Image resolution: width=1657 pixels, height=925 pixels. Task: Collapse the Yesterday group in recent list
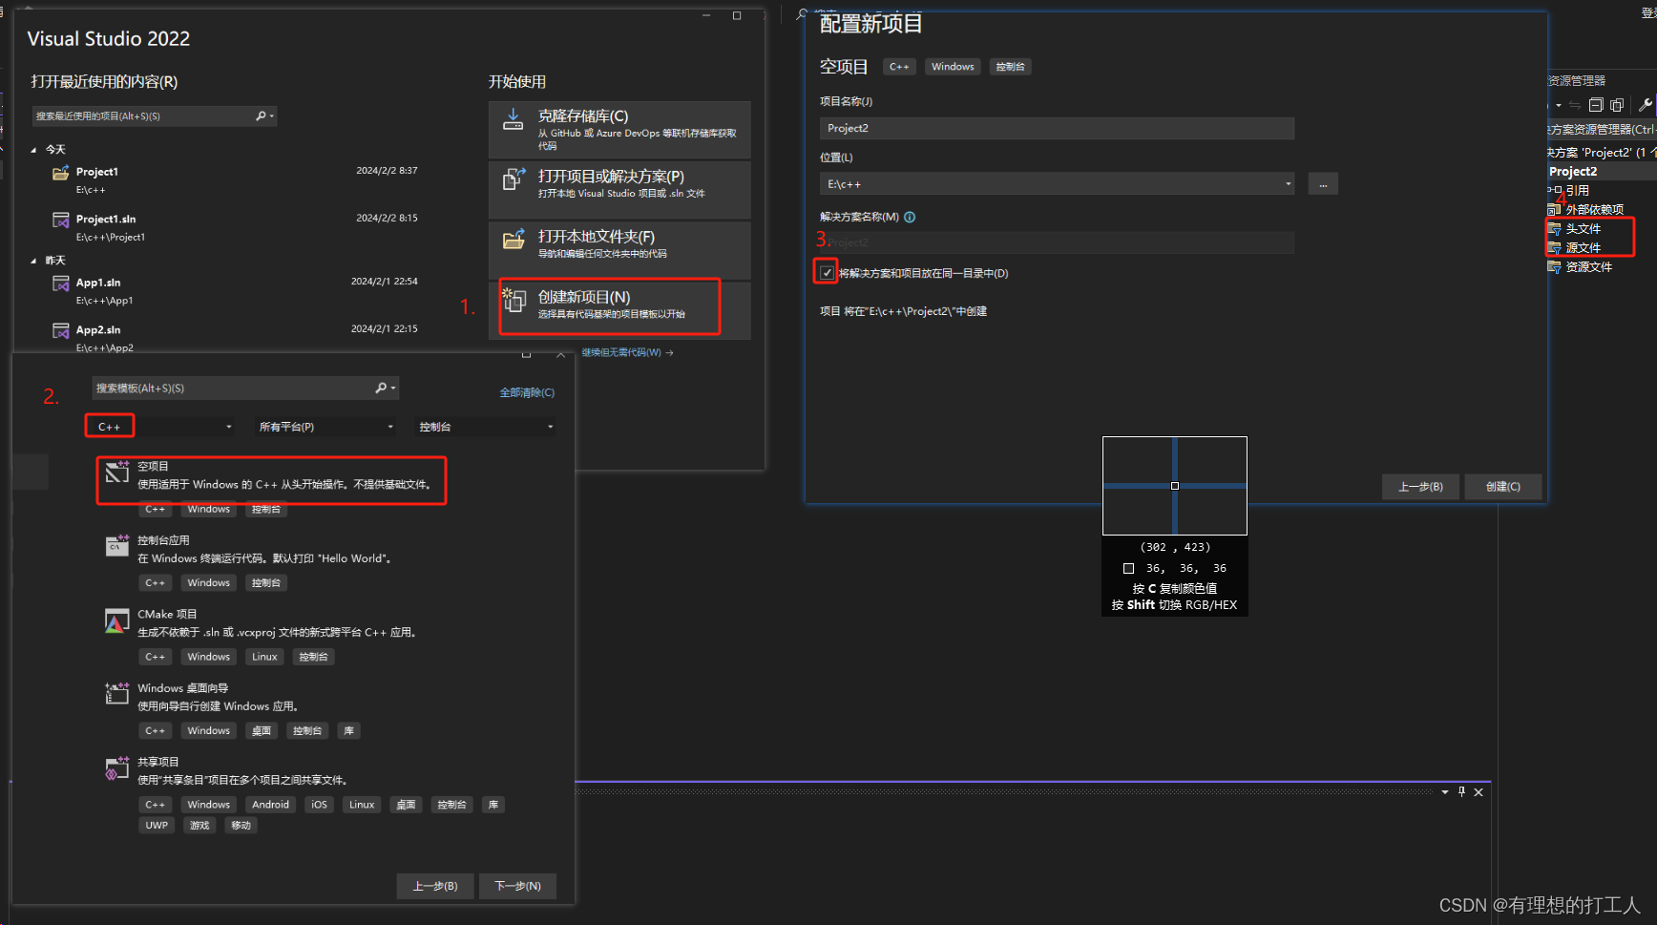(x=34, y=261)
